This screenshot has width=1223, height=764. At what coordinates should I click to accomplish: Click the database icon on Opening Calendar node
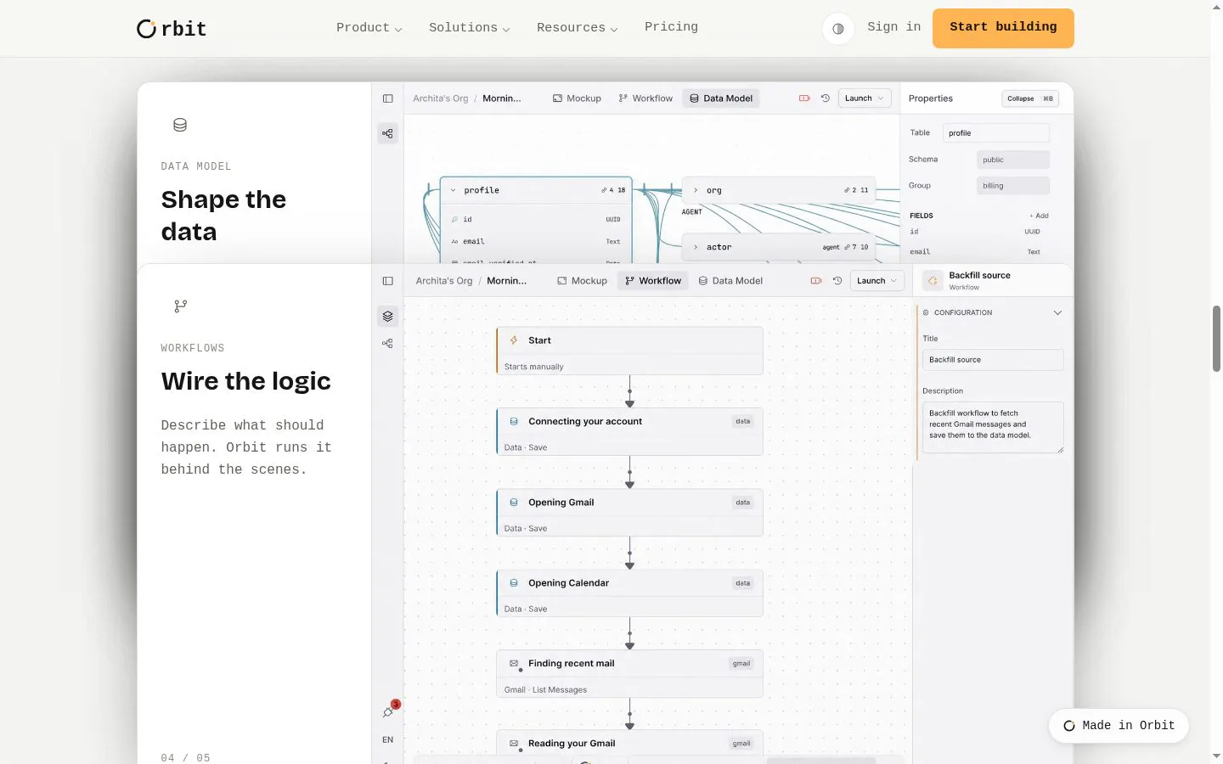pyautogui.click(x=514, y=583)
